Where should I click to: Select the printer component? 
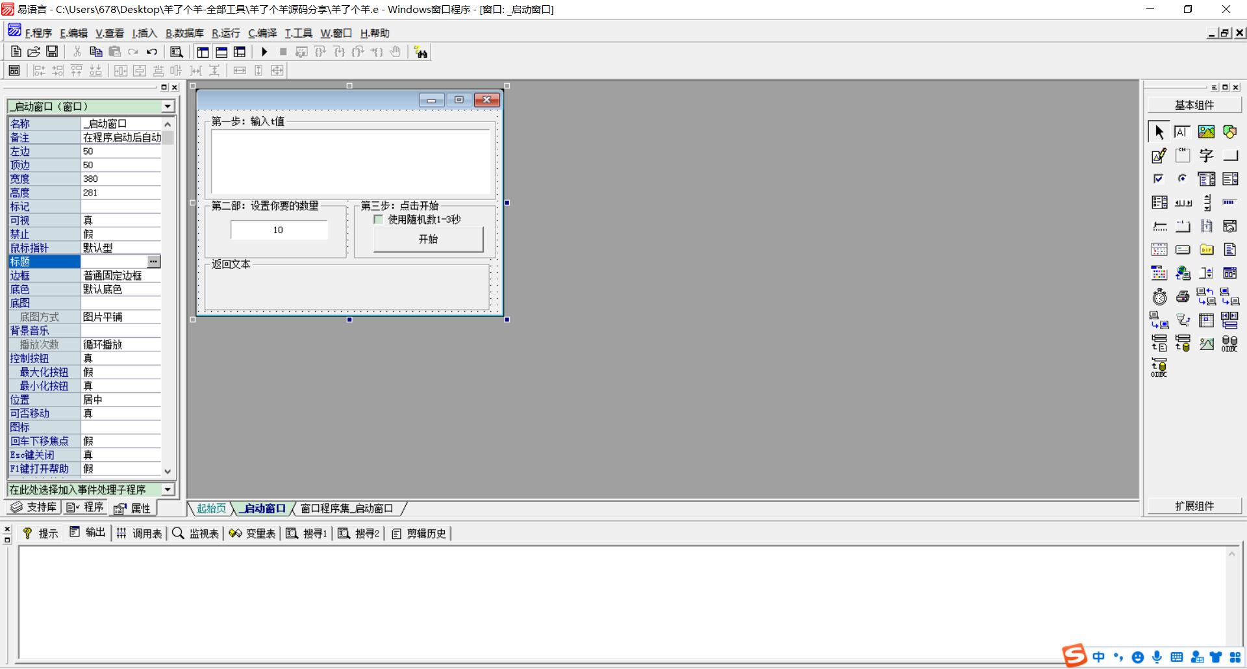[x=1183, y=297]
